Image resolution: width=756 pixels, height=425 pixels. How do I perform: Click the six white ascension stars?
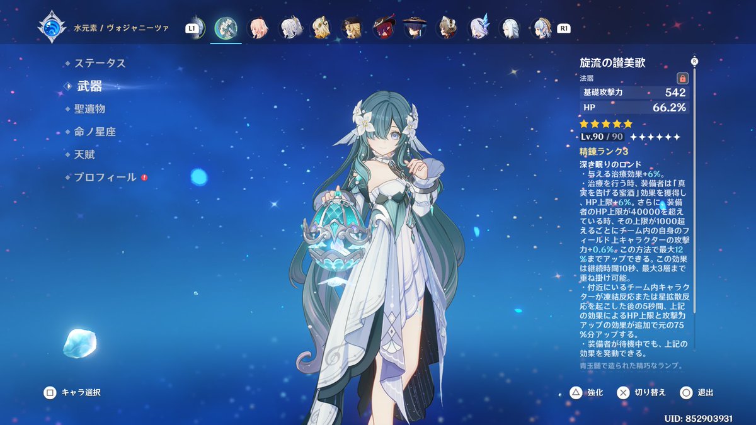(655, 137)
